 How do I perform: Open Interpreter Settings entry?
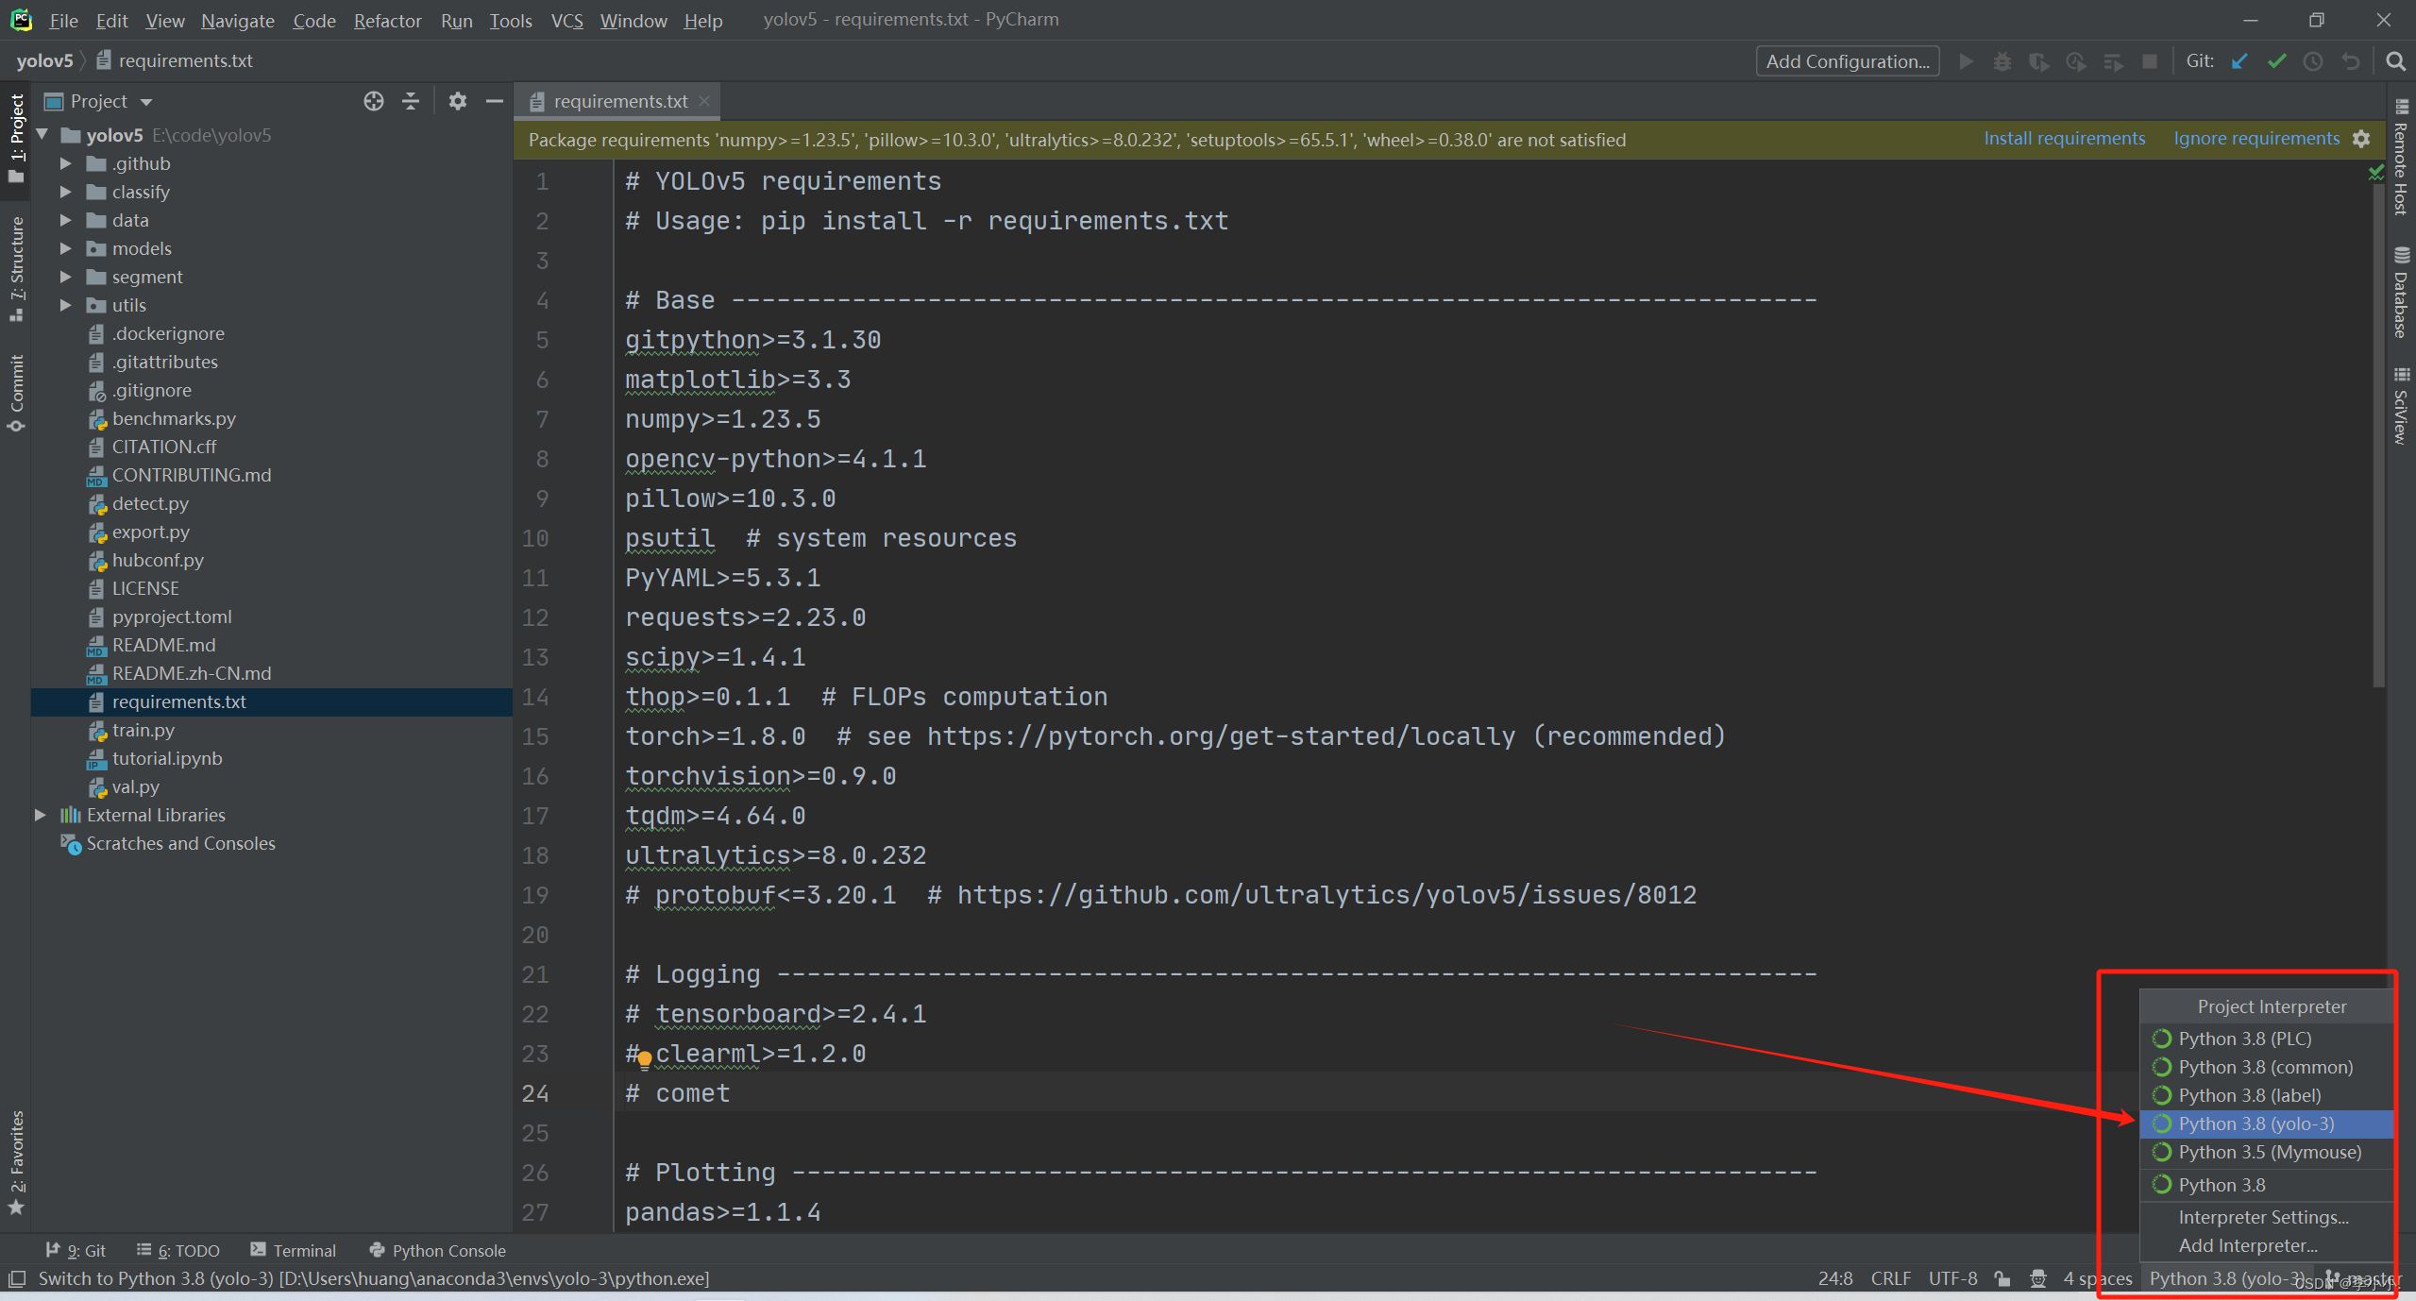coord(2266,1217)
